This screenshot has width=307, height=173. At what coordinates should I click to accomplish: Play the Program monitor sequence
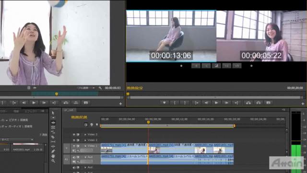point(216,102)
